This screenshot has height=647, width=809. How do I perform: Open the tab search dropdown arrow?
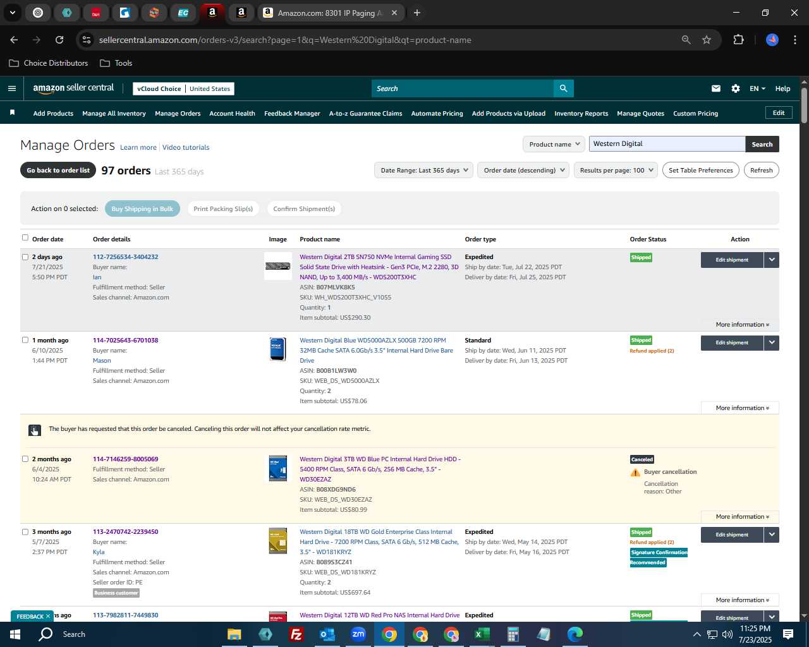(12, 13)
